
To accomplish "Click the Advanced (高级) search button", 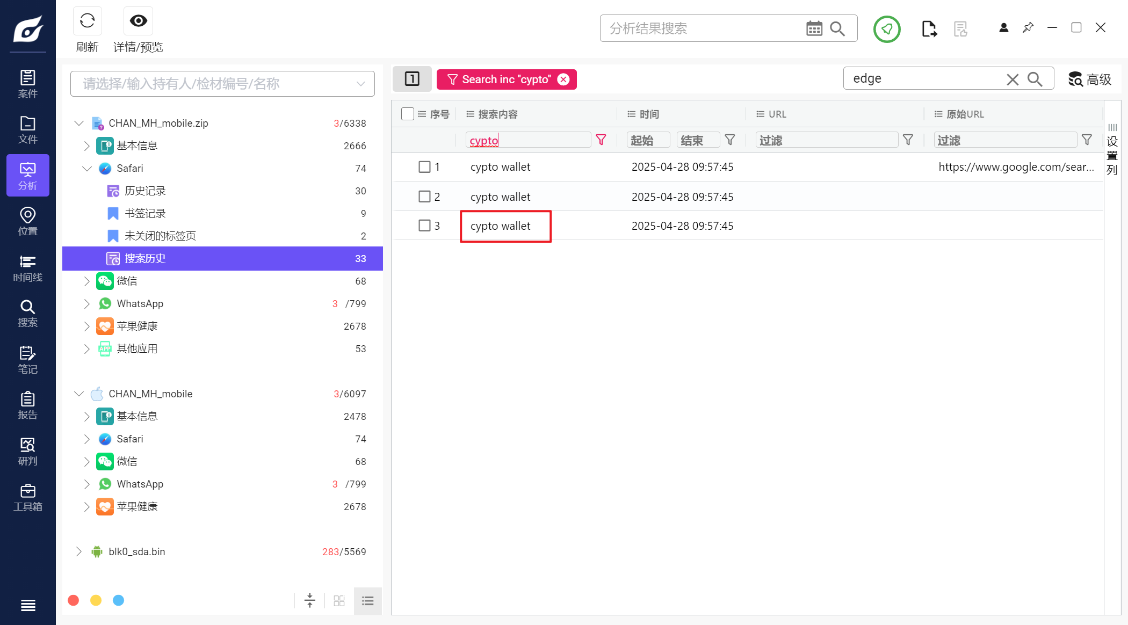I will coord(1089,79).
